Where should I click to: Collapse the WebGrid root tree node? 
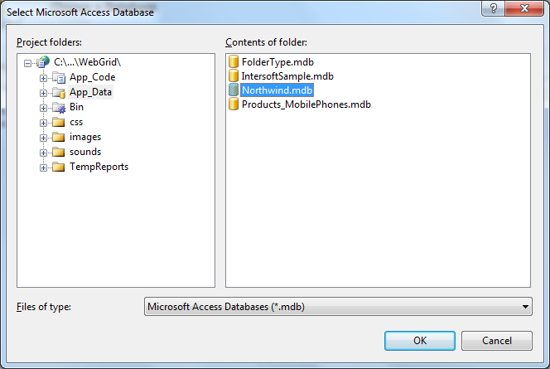[28, 62]
